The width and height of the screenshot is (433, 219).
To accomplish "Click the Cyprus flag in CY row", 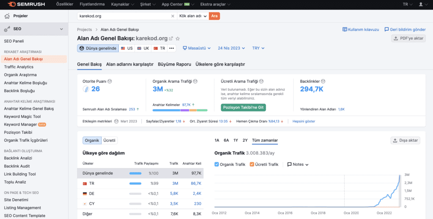I will [x=85, y=204].
